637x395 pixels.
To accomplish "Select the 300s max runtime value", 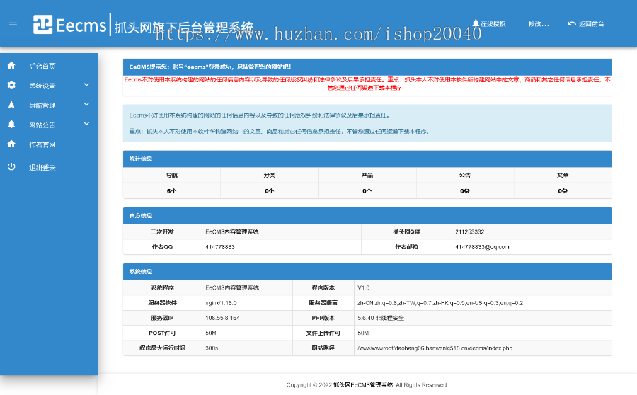I will point(212,348).
